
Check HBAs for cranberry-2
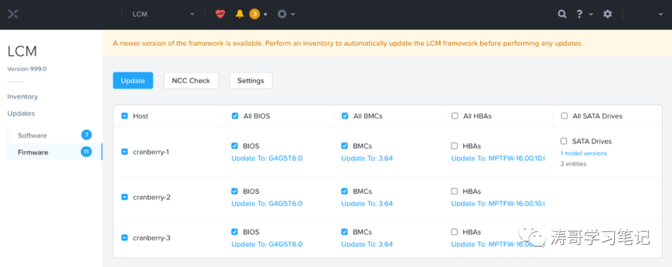(454, 191)
